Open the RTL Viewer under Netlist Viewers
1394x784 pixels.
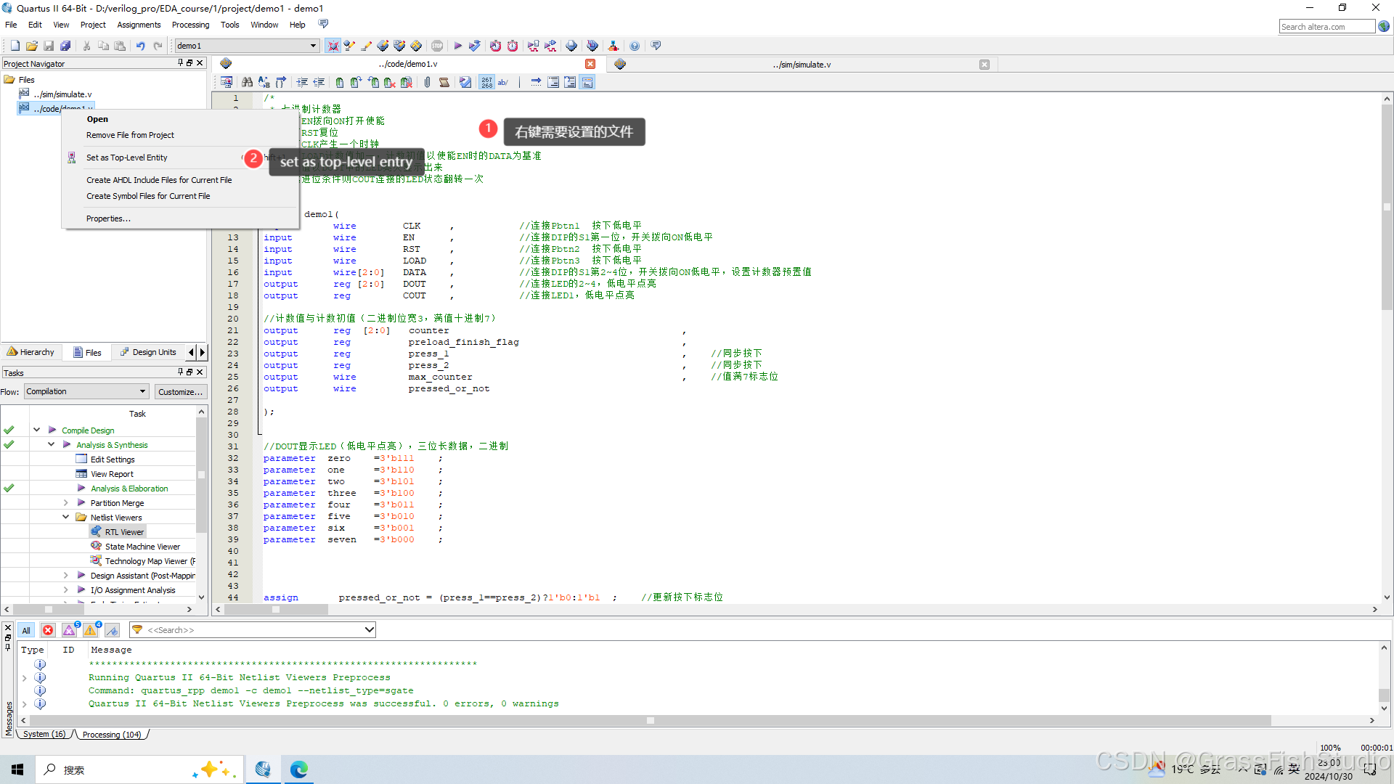(x=123, y=531)
